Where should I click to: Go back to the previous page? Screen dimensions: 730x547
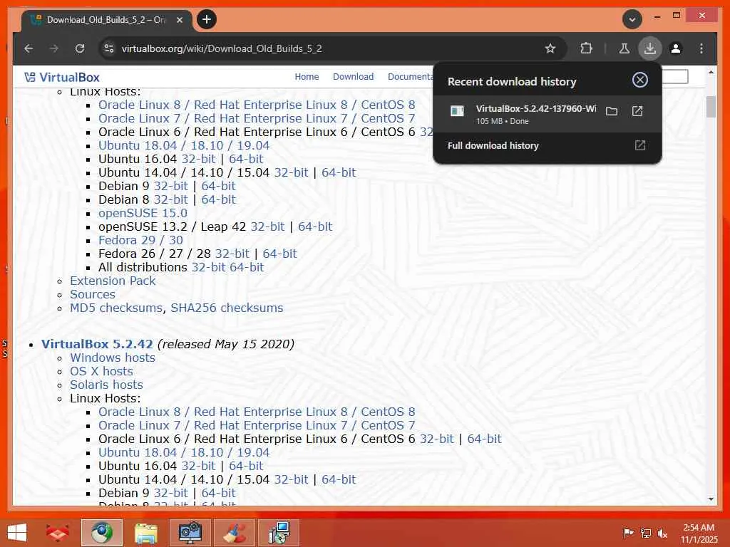click(29, 48)
